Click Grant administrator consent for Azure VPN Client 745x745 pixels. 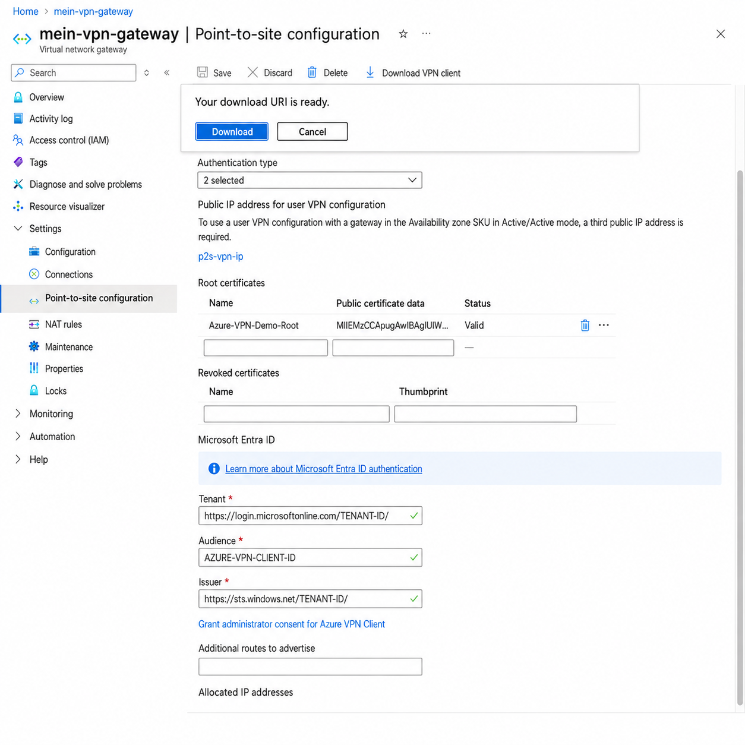(x=292, y=624)
